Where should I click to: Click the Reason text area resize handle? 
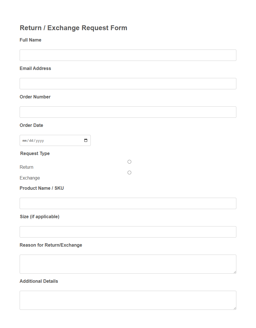[x=235, y=273]
